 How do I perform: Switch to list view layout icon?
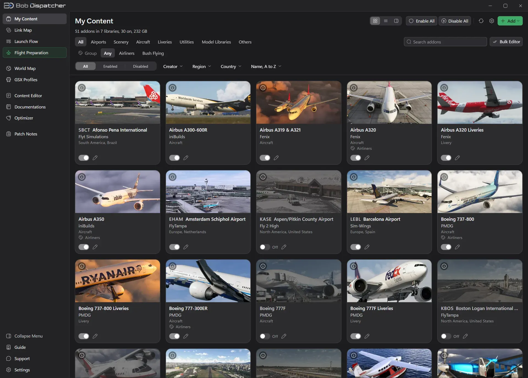pos(386,21)
